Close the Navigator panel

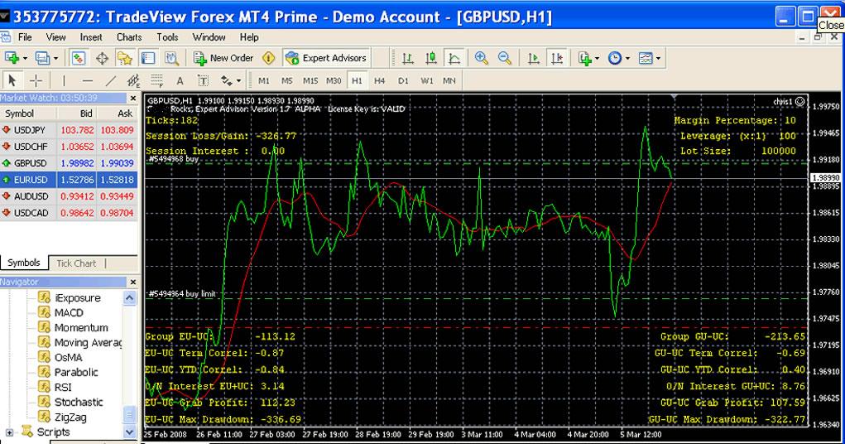(x=133, y=282)
